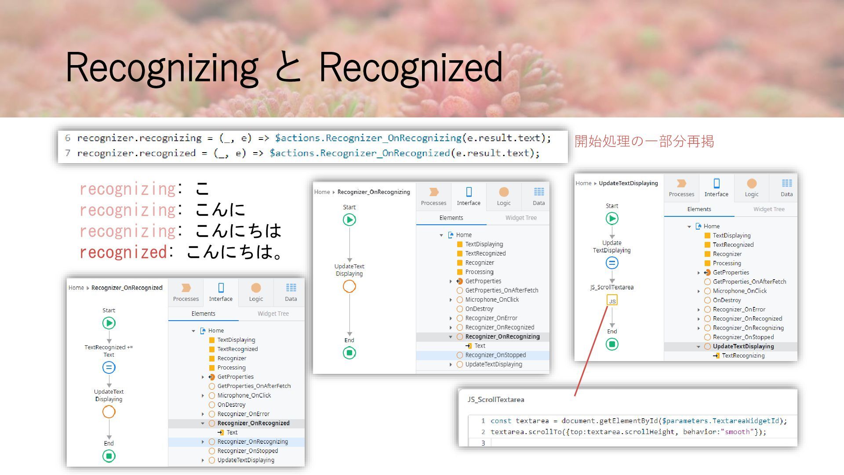Image resolution: width=844 pixels, height=475 pixels.
Task: Click Home breadcrumb in Recognizer_OnRecognized window
Action: click(x=76, y=288)
